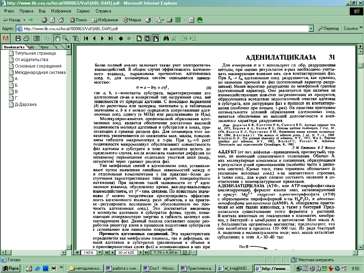
Task: Toggle the navigation pane icon
Action: point(37,38)
